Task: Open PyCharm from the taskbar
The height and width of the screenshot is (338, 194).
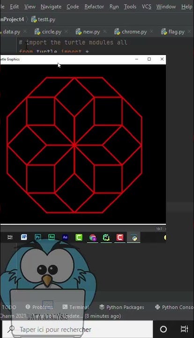Action: pos(106,238)
